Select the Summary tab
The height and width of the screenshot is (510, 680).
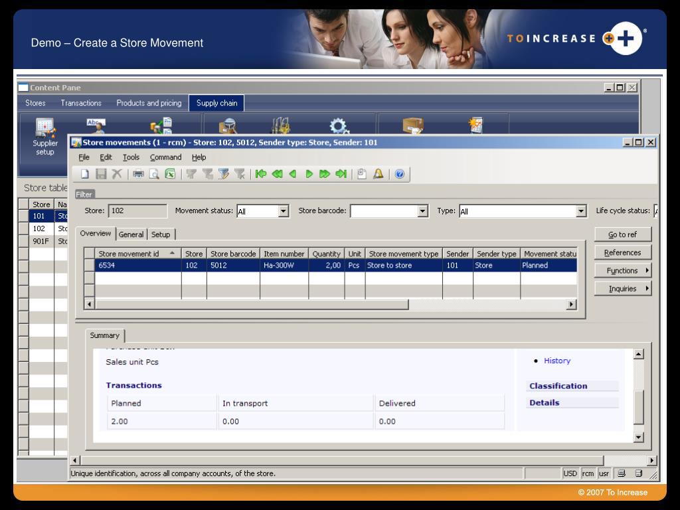click(104, 335)
